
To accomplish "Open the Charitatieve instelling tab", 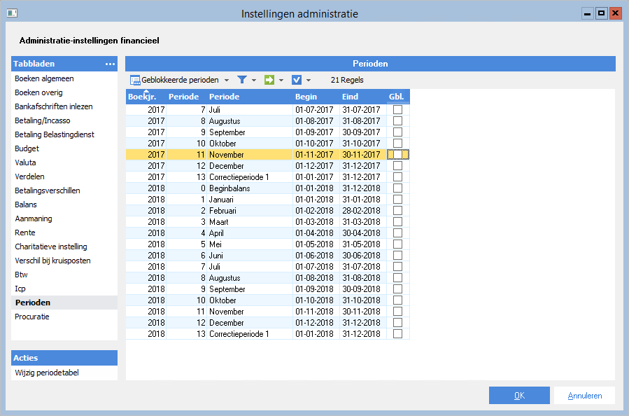I will [51, 247].
